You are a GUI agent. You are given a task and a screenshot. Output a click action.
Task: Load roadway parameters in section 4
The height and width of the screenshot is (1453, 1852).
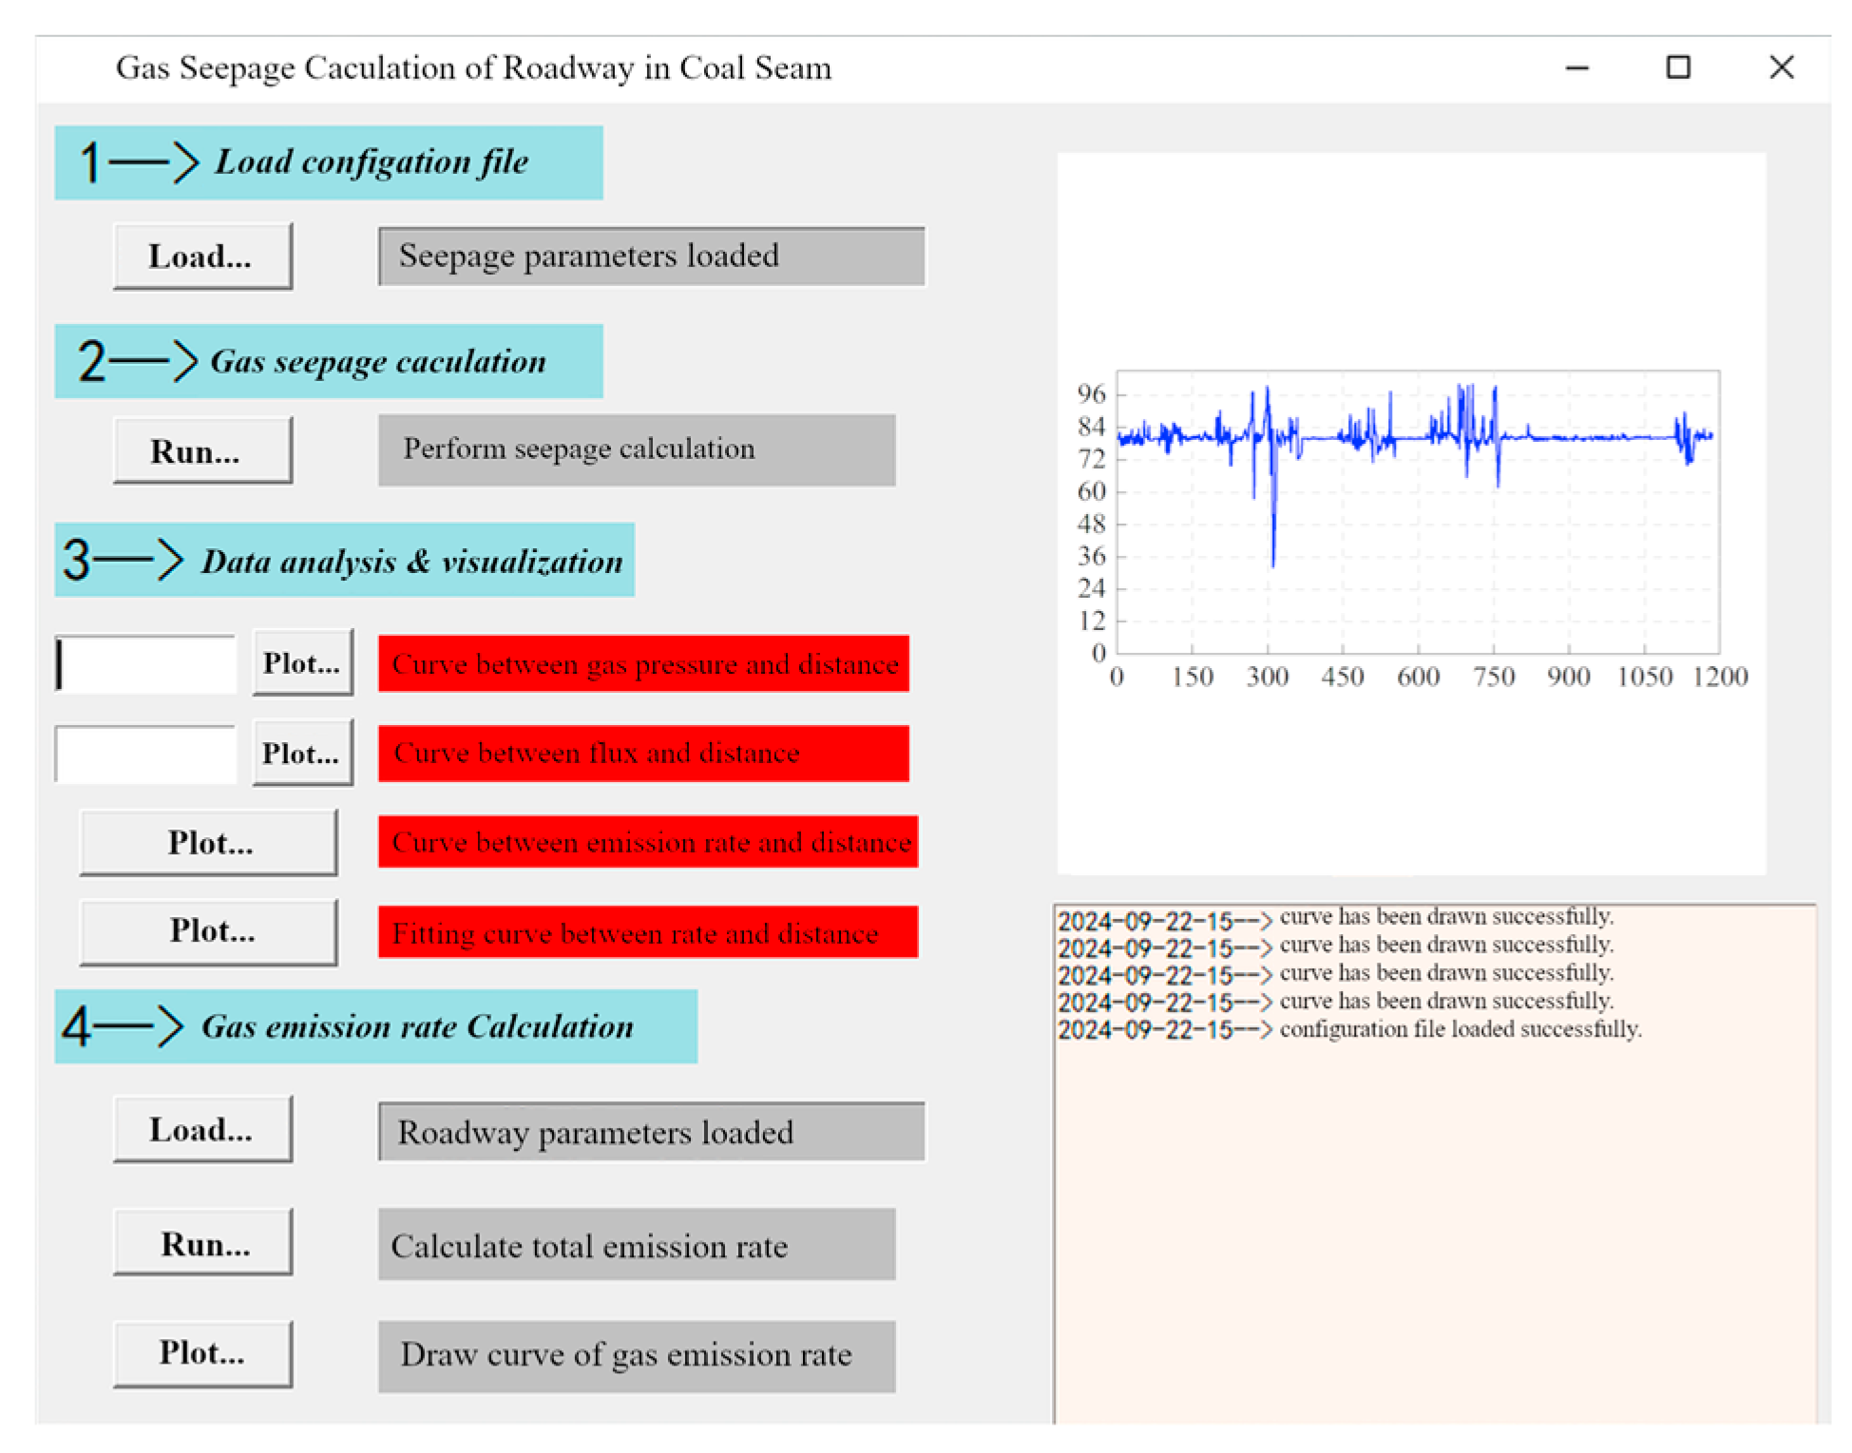(x=201, y=1129)
